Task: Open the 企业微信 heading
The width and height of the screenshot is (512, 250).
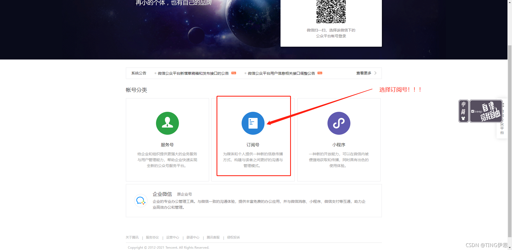Action: [162, 194]
